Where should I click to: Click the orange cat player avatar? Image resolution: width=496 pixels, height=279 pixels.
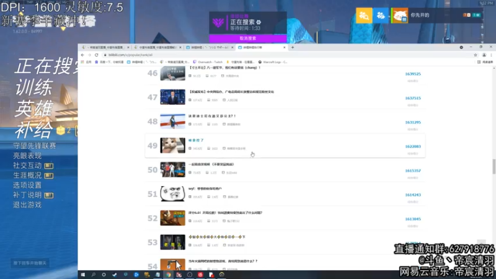(400, 15)
